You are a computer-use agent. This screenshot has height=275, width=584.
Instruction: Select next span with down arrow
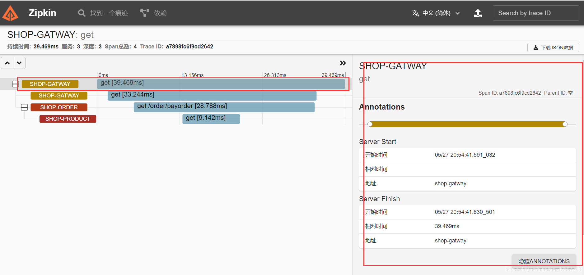(x=19, y=63)
